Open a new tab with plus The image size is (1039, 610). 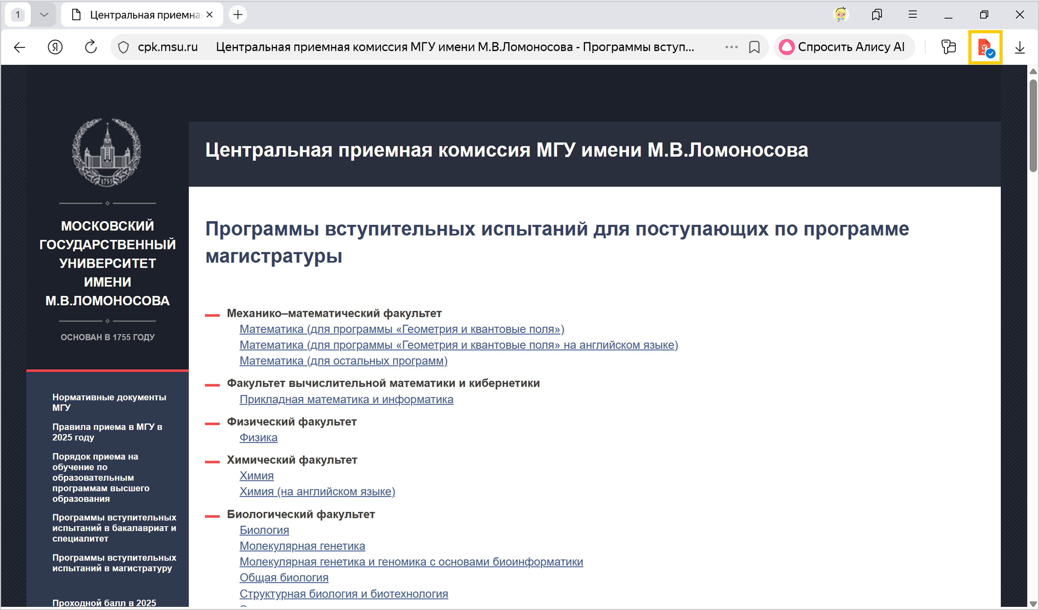pos(238,15)
